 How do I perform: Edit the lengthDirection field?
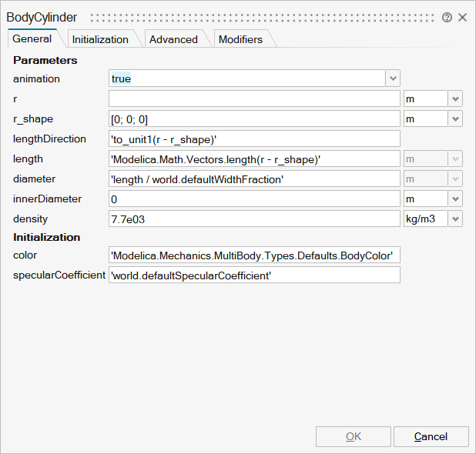point(254,139)
